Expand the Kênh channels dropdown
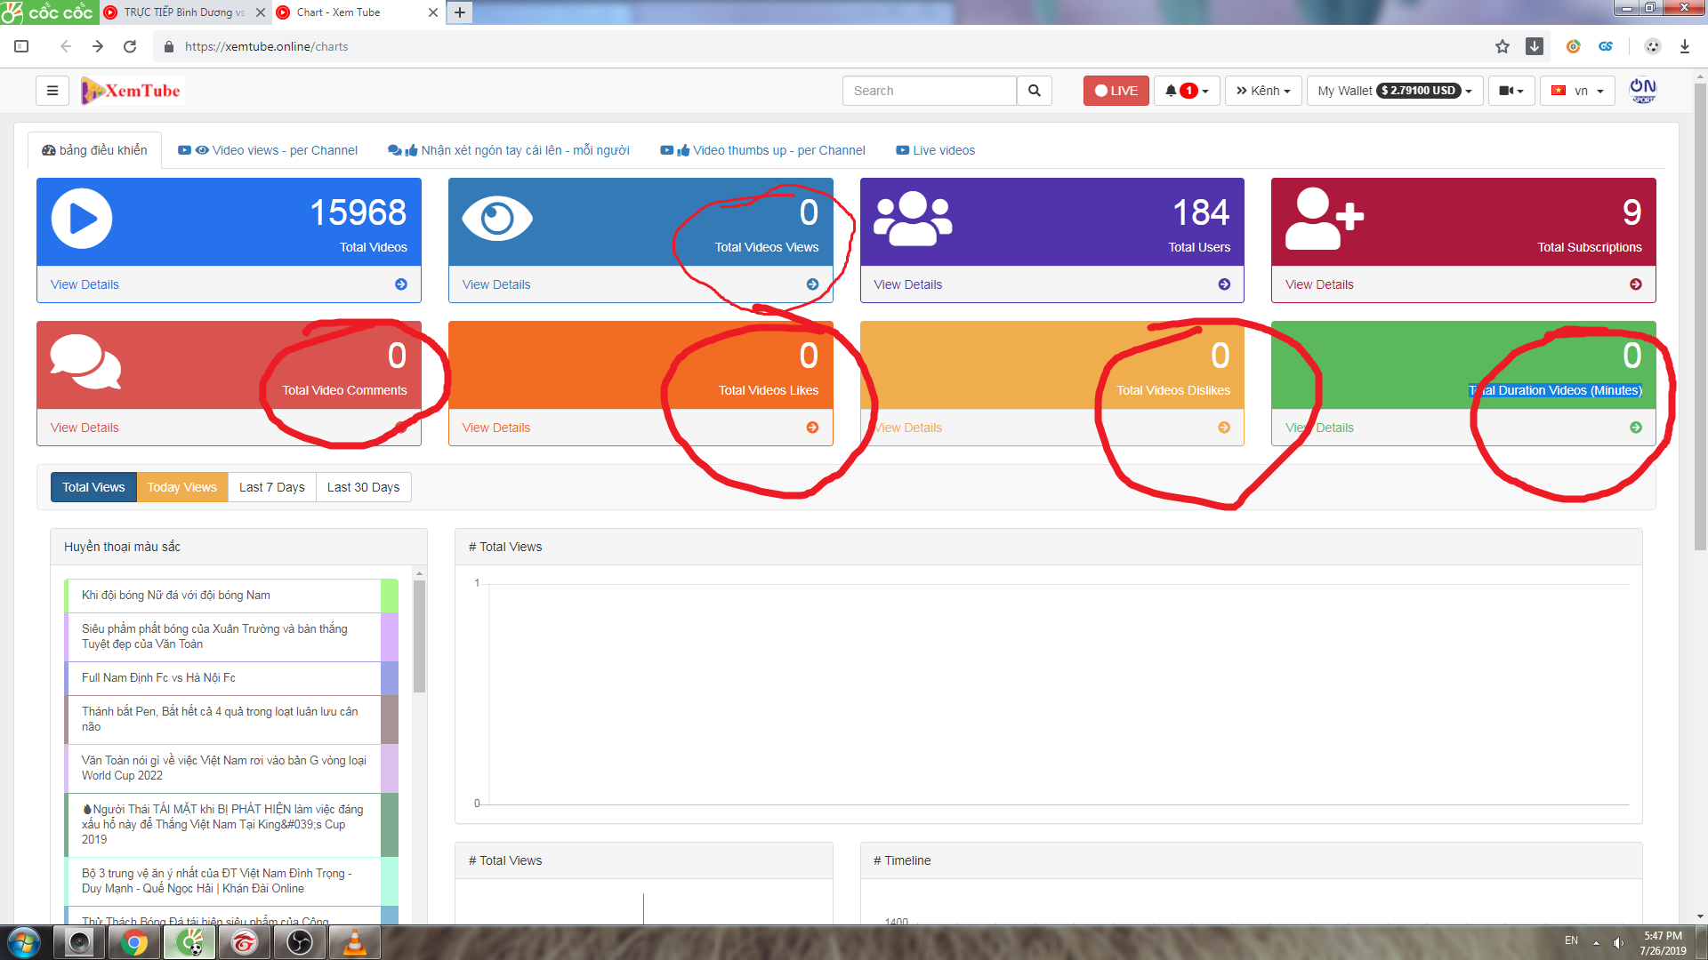This screenshot has width=1708, height=960. pyautogui.click(x=1263, y=91)
